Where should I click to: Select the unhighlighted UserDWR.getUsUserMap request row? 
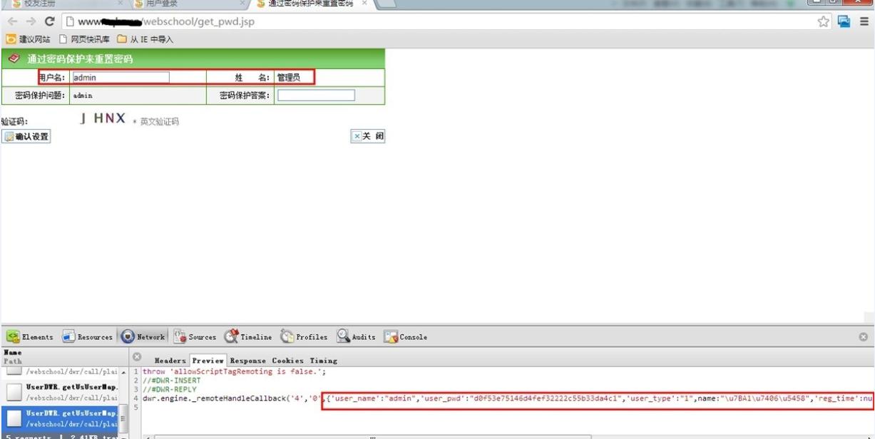59,392
